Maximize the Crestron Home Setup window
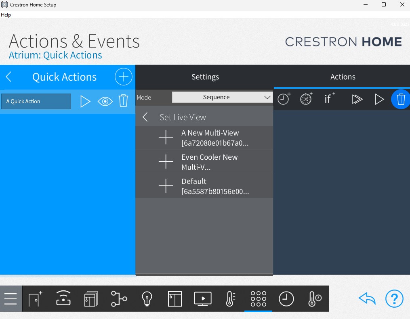The height and width of the screenshot is (319, 410). coord(384,5)
